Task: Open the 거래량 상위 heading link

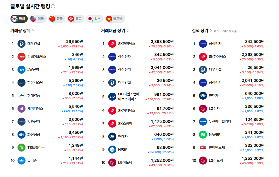Action: [x=20, y=31]
